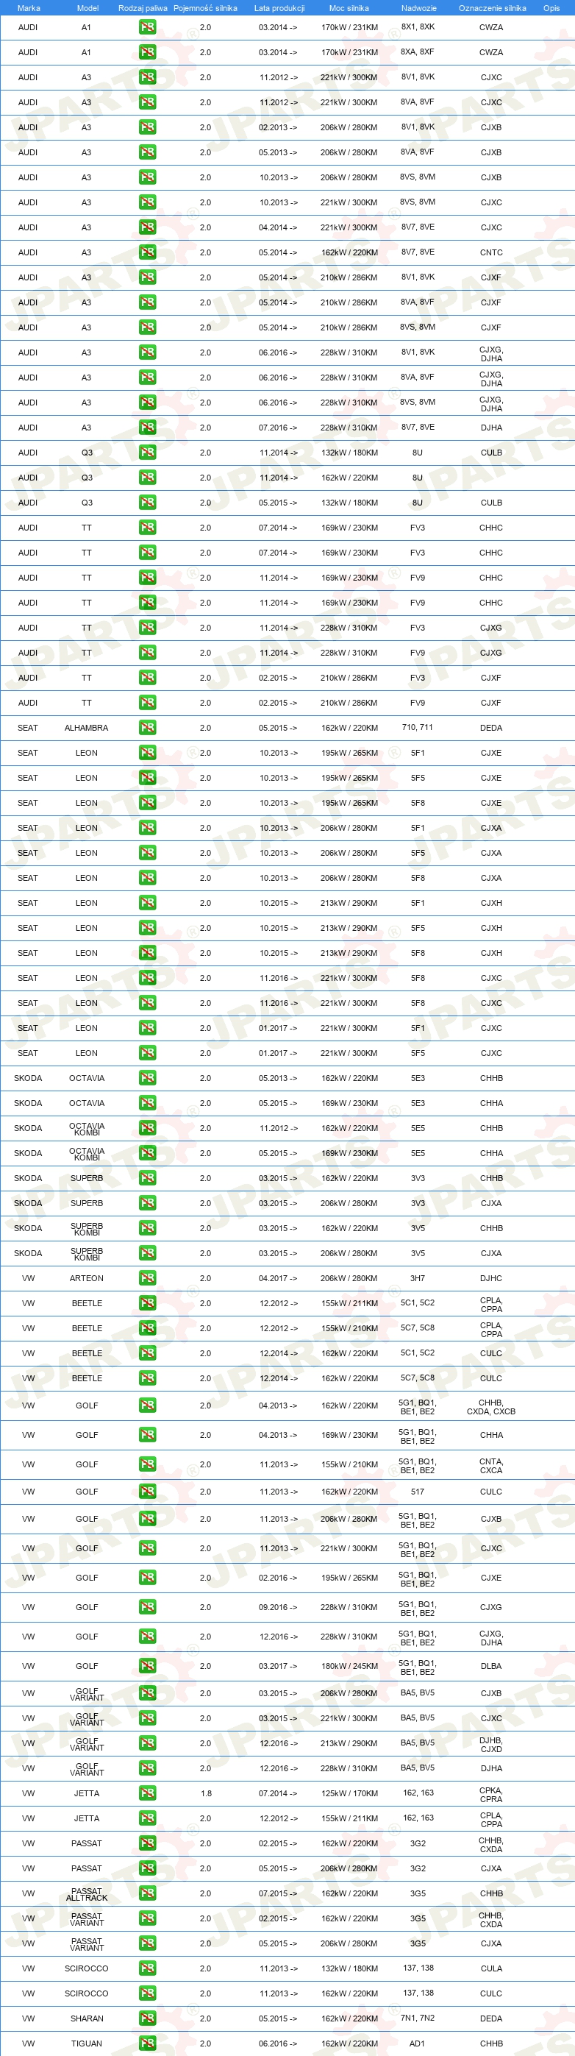Select the ARTEON model cell
This screenshot has height=2056, width=575.
(x=86, y=1277)
